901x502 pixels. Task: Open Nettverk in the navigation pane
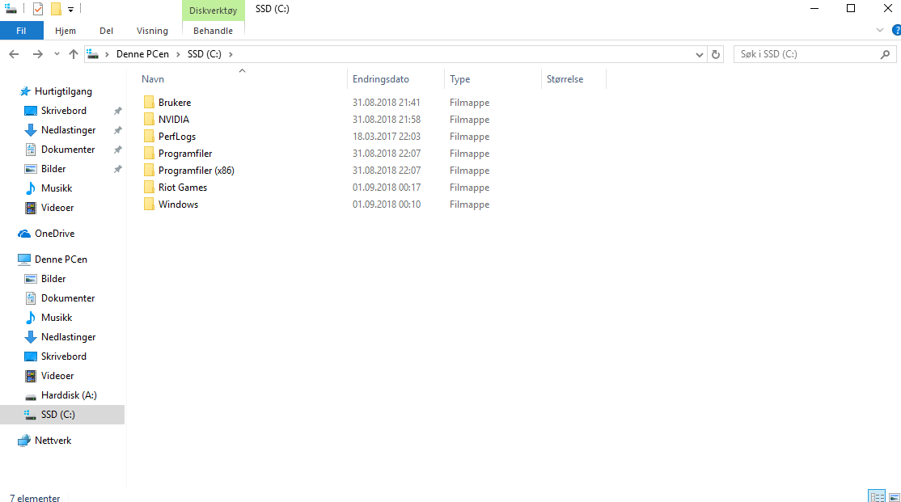click(53, 441)
